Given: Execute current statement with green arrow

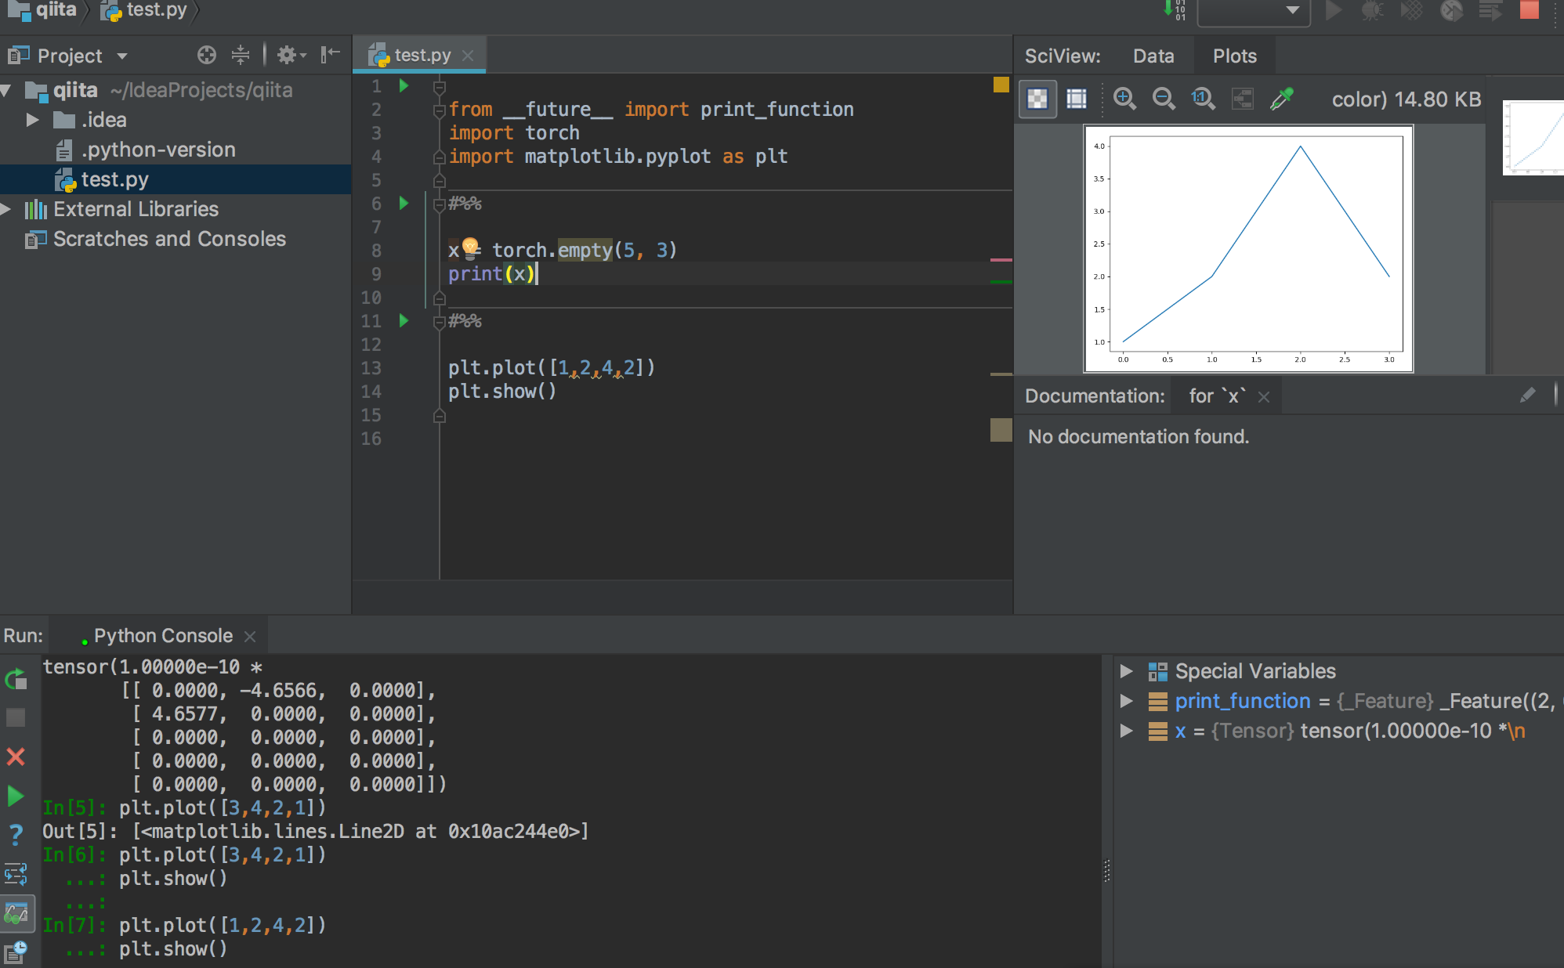Looking at the screenshot, I should coord(16,796).
